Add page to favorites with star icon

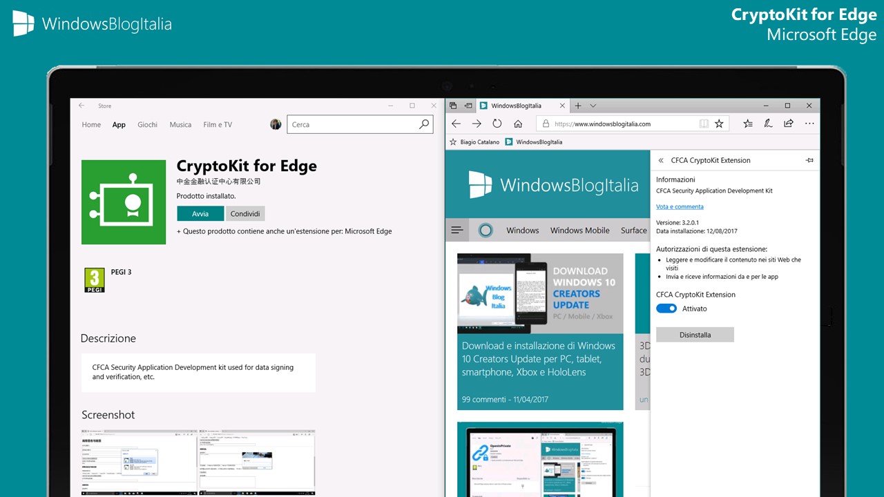click(719, 124)
